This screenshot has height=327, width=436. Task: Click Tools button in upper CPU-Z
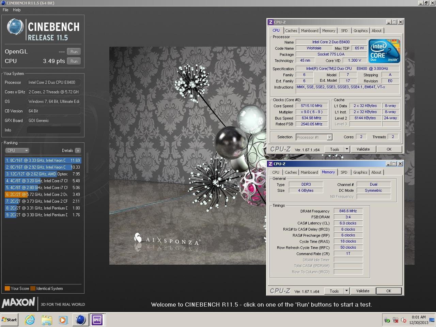(x=334, y=149)
